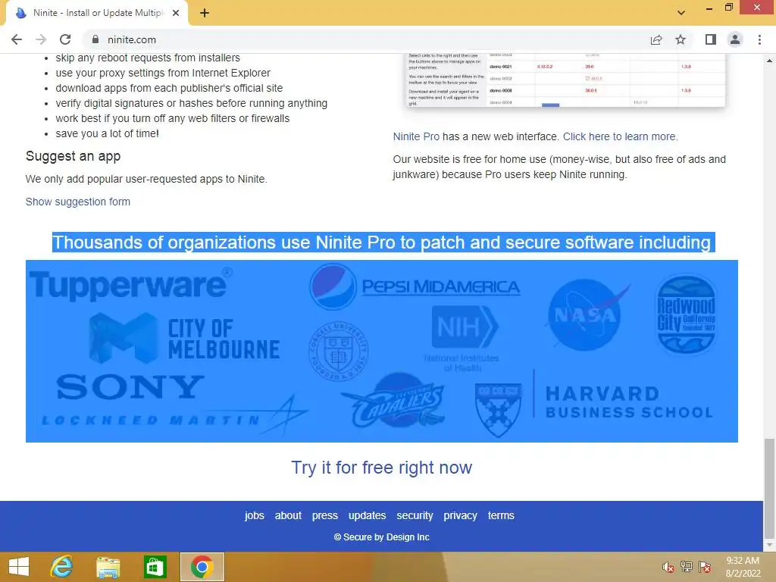This screenshot has height=582, width=776.
Task: Click the taskbar clock showing 9:32 AM
Action: 743,567
